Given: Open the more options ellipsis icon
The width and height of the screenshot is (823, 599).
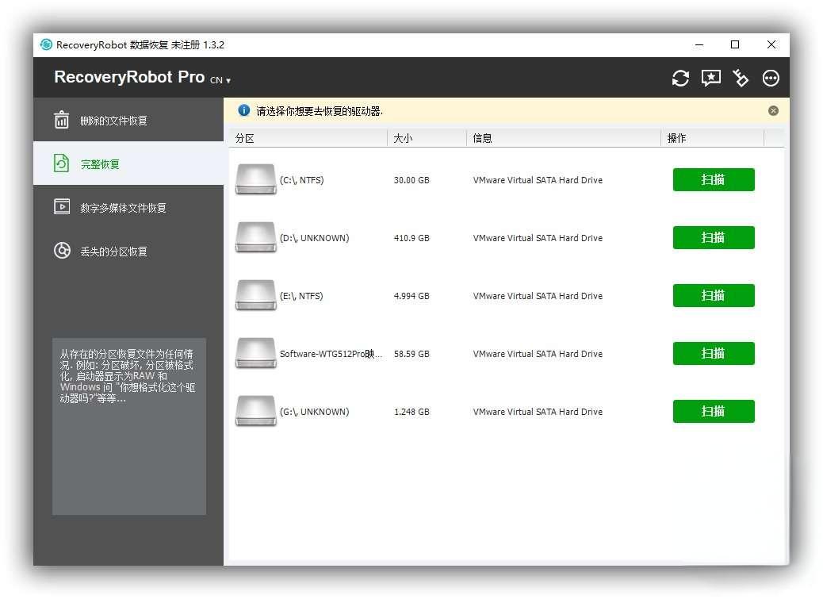Looking at the screenshot, I should click(771, 79).
